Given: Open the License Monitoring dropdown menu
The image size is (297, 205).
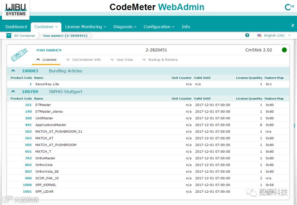Looking at the screenshot, I should [x=86, y=27].
